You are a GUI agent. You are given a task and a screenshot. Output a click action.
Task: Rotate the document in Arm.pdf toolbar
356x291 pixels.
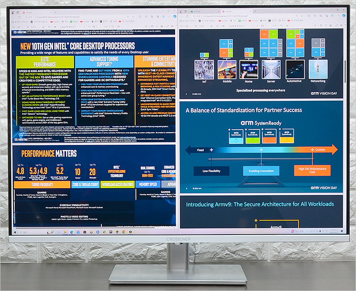tap(280, 25)
